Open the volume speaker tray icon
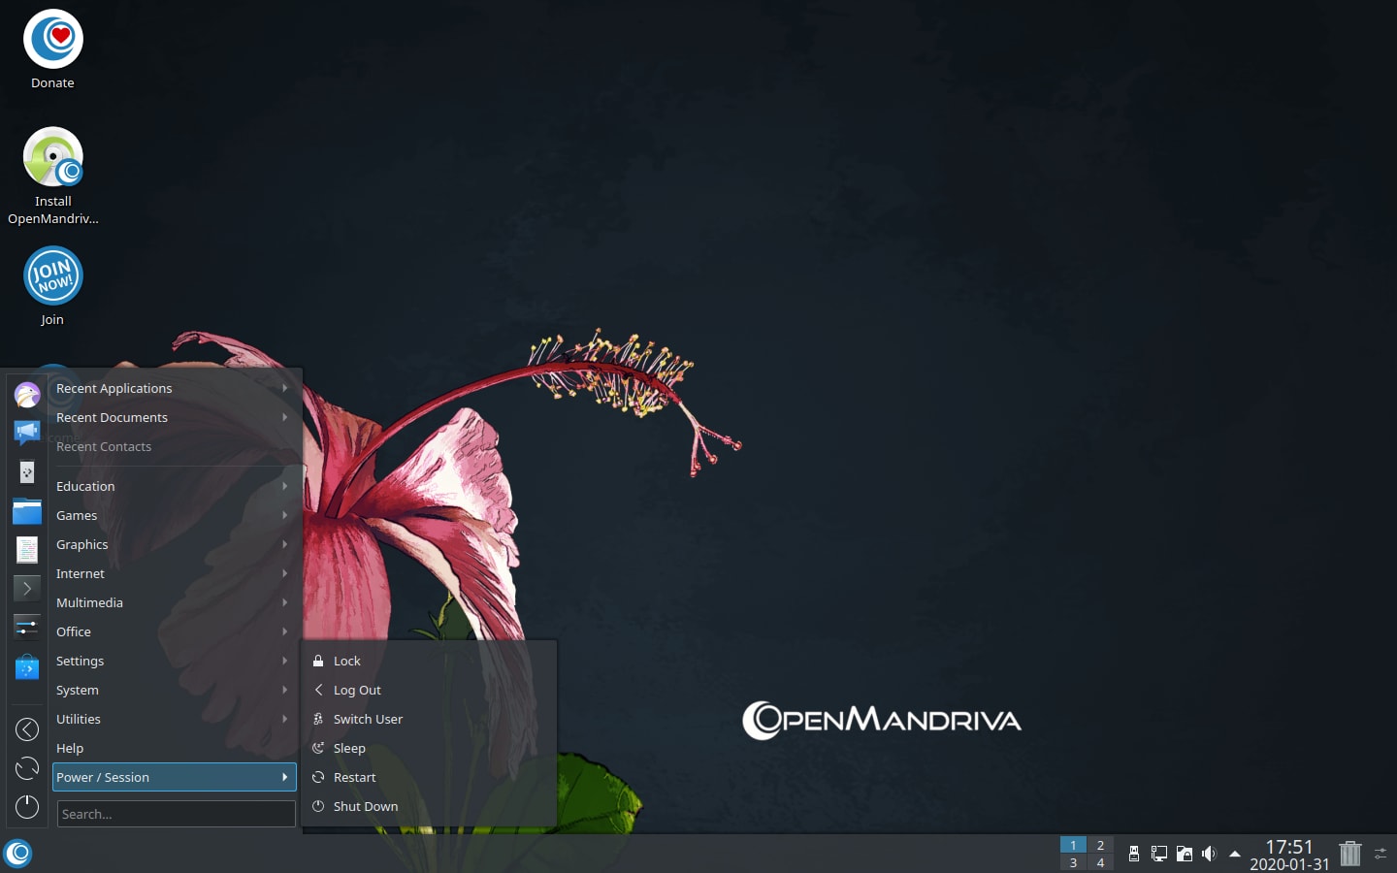 1209,854
